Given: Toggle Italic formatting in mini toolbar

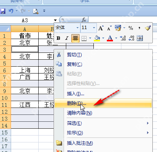Looking at the screenshot, I should point(67,38).
